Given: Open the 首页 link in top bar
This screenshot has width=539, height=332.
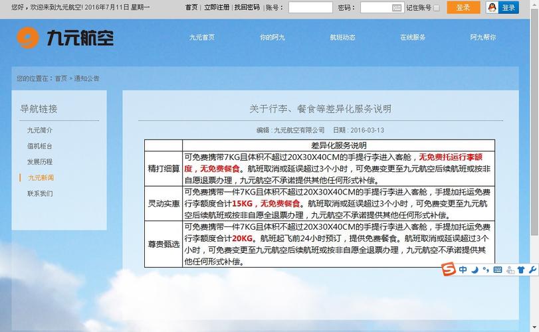Looking at the screenshot, I should pos(191,7).
